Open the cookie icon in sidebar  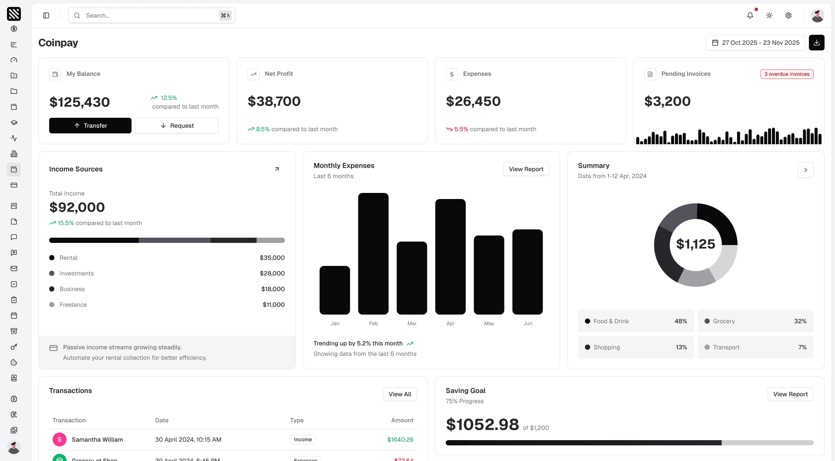(14, 362)
